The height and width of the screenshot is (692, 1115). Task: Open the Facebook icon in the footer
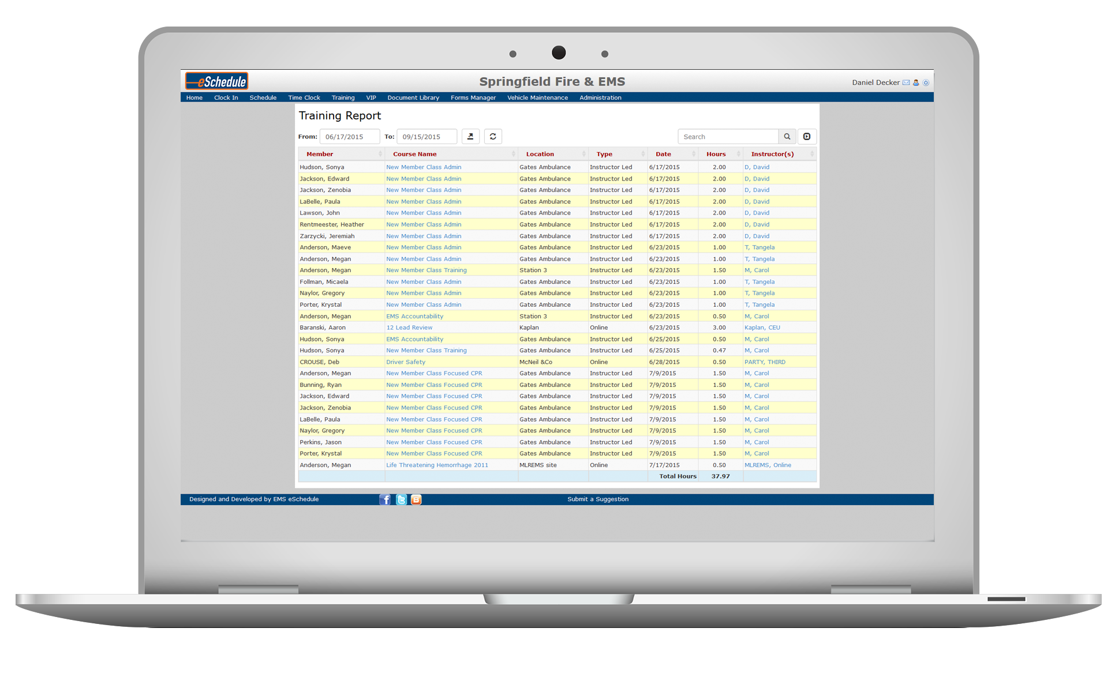point(385,499)
